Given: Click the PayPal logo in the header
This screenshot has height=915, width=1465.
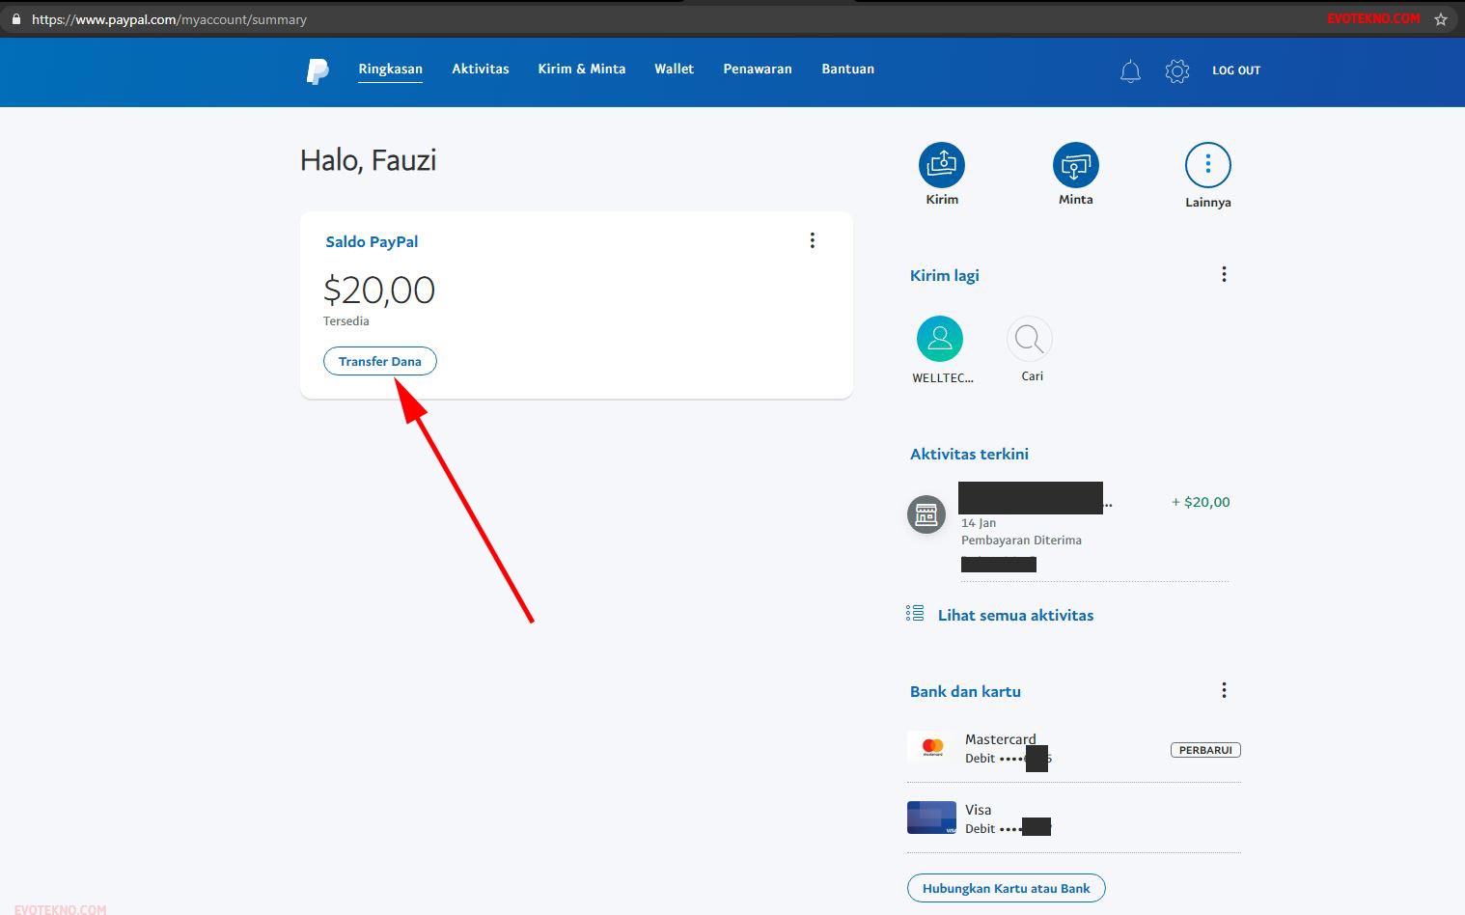Looking at the screenshot, I should point(318,70).
